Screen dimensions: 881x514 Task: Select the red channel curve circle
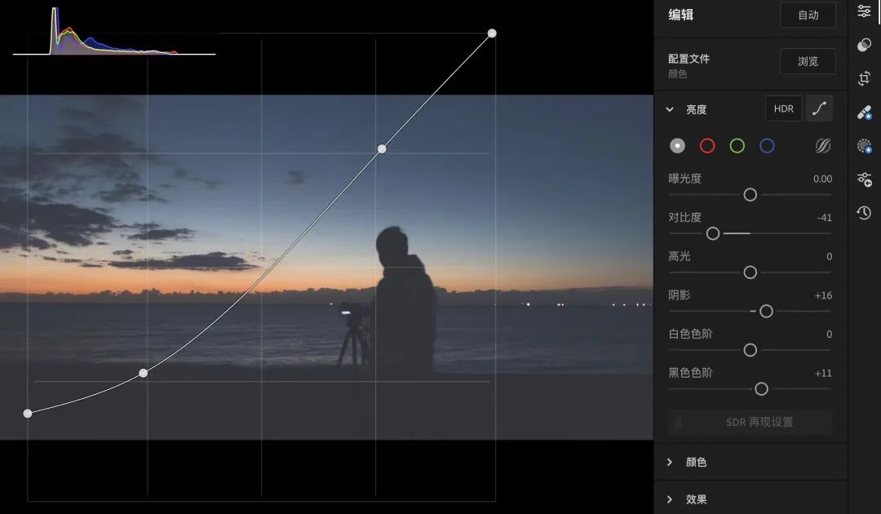[x=707, y=146]
